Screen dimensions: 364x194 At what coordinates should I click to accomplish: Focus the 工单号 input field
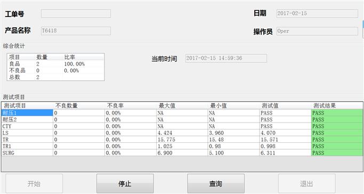tap(76, 13)
